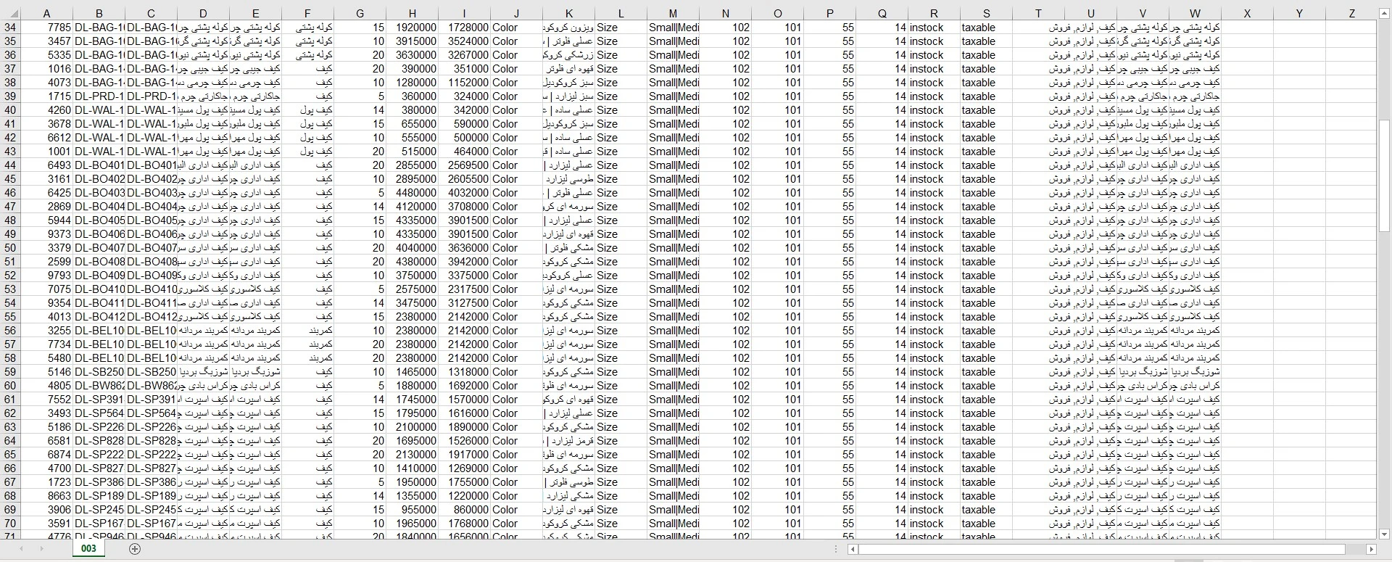The height and width of the screenshot is (562, 1392).
Task: Click the next sheet navigation arrow
Action: [41, 549]
